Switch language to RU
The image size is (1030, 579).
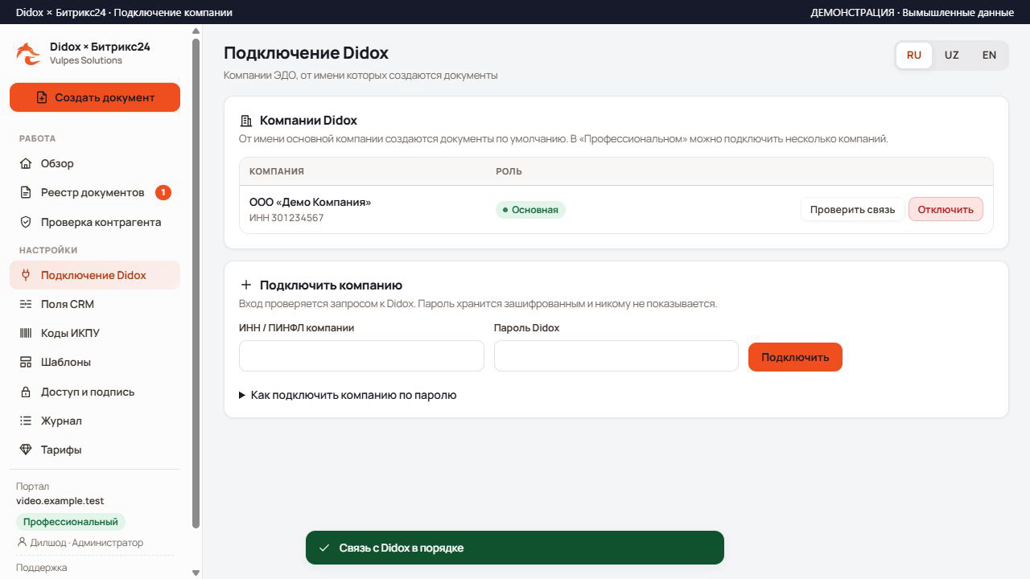tap(914, 55)
